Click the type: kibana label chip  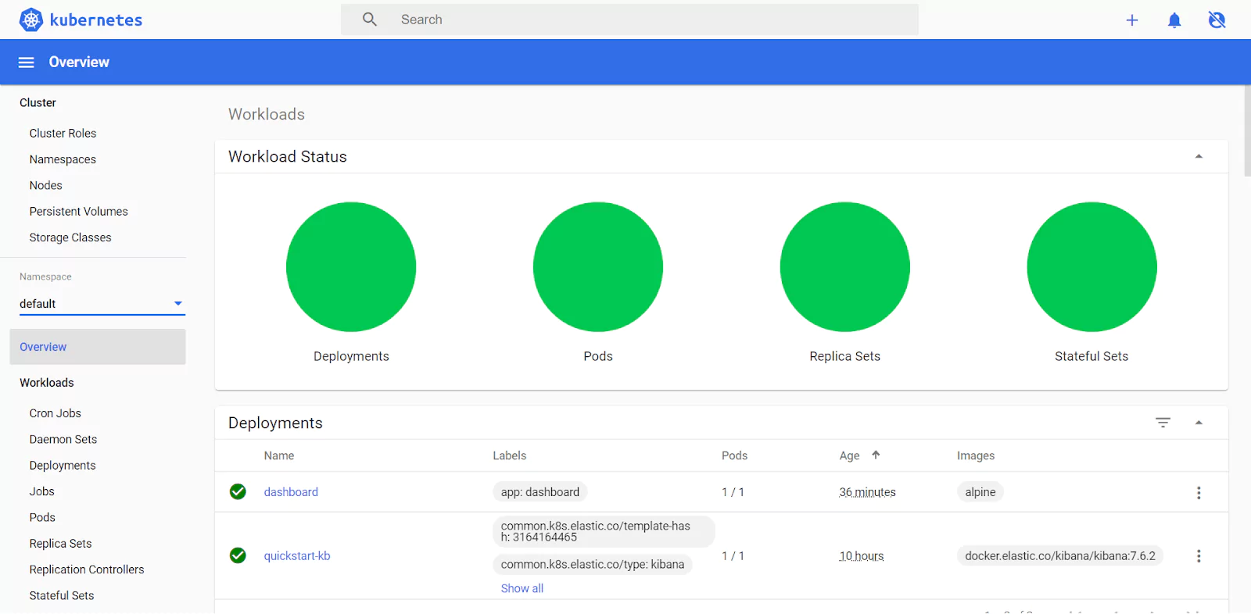point(593,564)
